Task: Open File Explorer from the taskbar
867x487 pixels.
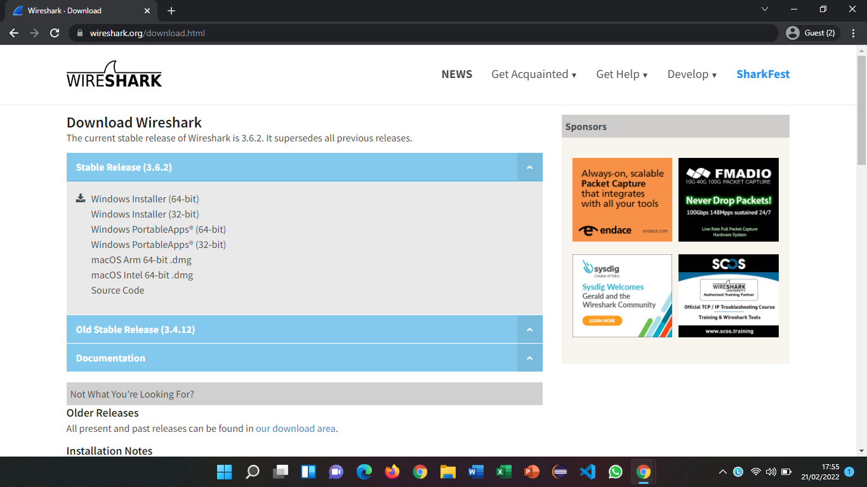Action: (x=447, y=472)
